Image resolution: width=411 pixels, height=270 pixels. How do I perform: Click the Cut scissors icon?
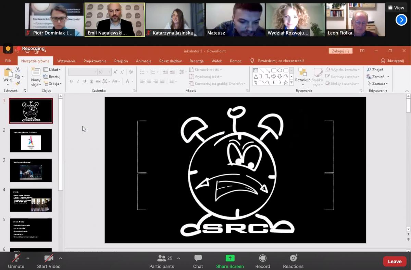click(x=17, y=70)
